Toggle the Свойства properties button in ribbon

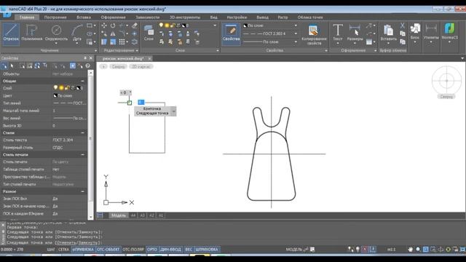coord(231,33)
